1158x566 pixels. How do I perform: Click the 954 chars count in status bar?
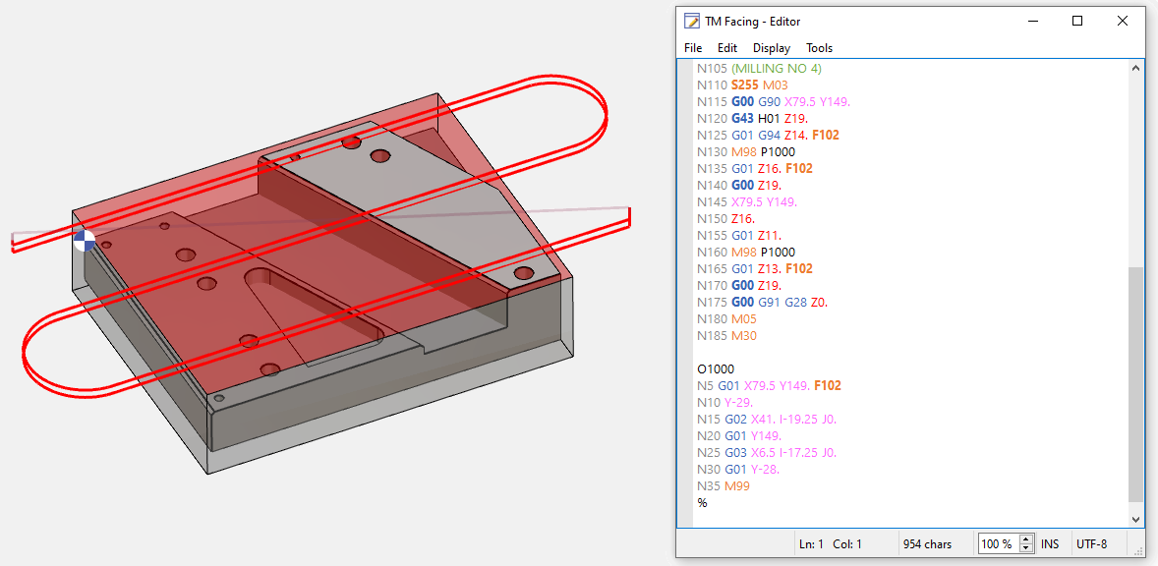pos(927,543)
